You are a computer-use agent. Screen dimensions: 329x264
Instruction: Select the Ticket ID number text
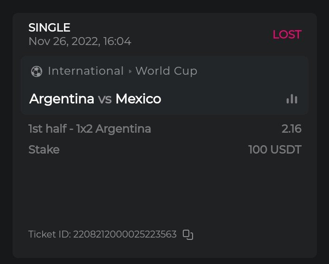[x=125, y=234]
